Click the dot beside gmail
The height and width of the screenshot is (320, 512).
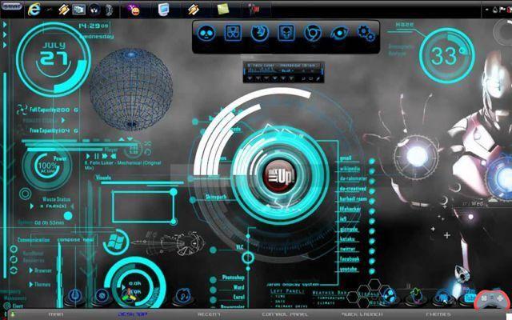371,161
